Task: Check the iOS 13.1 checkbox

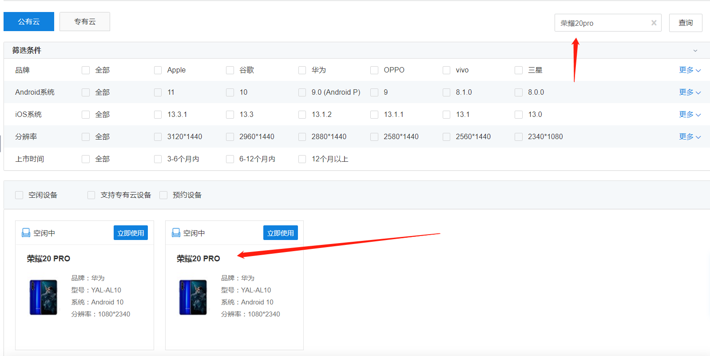Action: 446,115
